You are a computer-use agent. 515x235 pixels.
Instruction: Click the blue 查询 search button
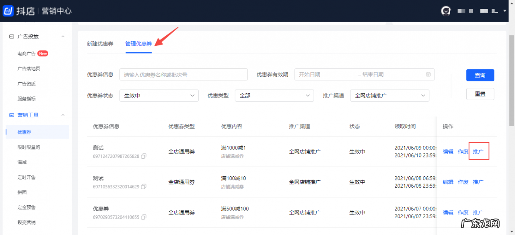[480, 75]
